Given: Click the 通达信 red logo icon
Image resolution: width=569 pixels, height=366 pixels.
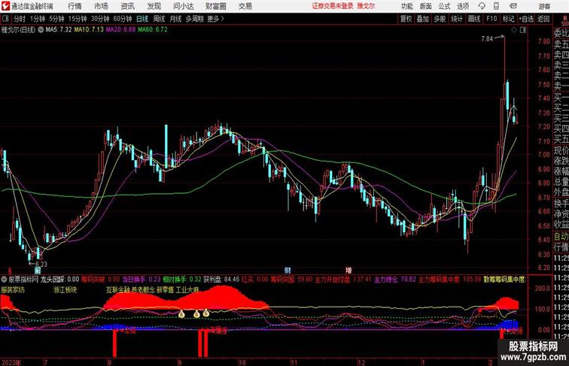Looking at the screenshot, I should pos(5,6).
